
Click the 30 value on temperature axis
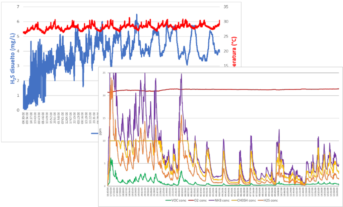point(226,21)
